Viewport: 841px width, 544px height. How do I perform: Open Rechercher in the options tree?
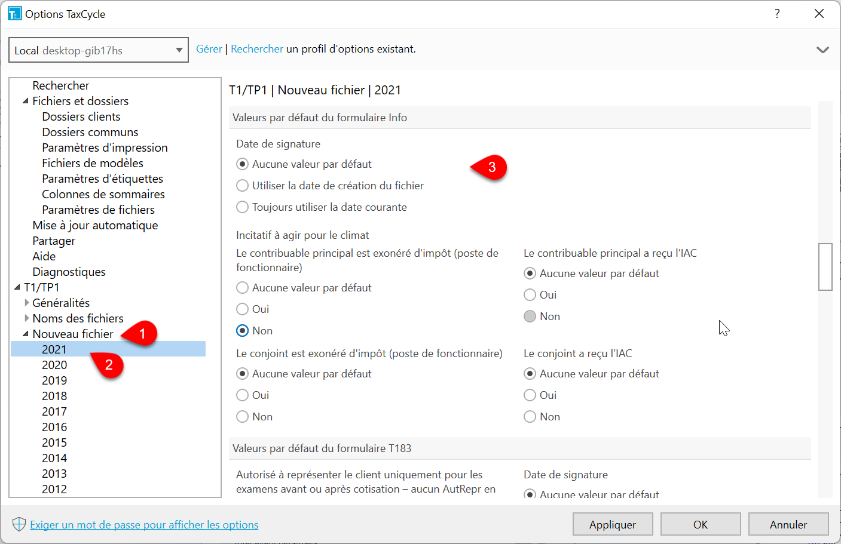[x=61, y=85]
